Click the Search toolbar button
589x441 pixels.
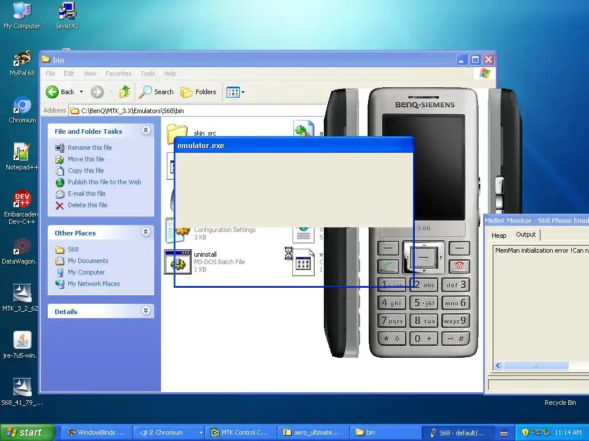coord(156,92)
